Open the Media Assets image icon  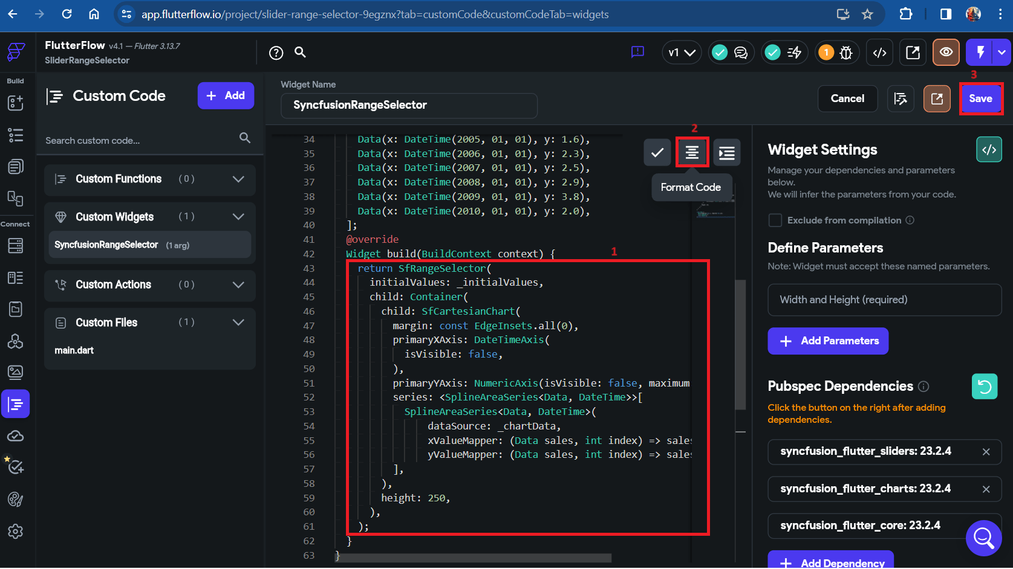15,372
